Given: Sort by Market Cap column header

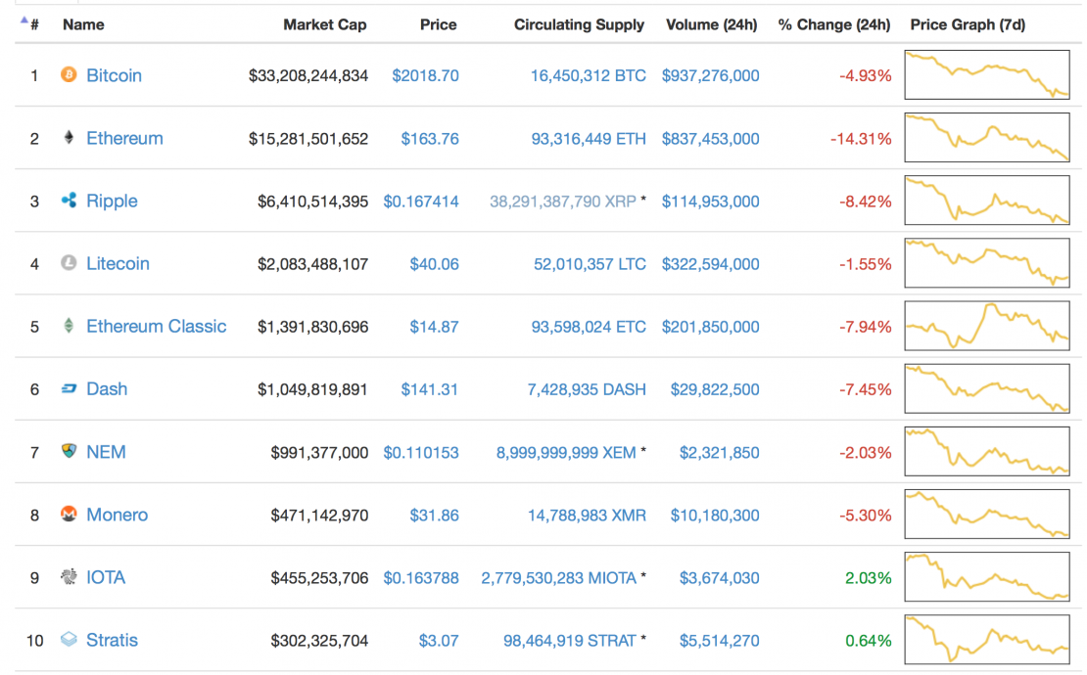Looking at the screenshot, I should 324,24.
